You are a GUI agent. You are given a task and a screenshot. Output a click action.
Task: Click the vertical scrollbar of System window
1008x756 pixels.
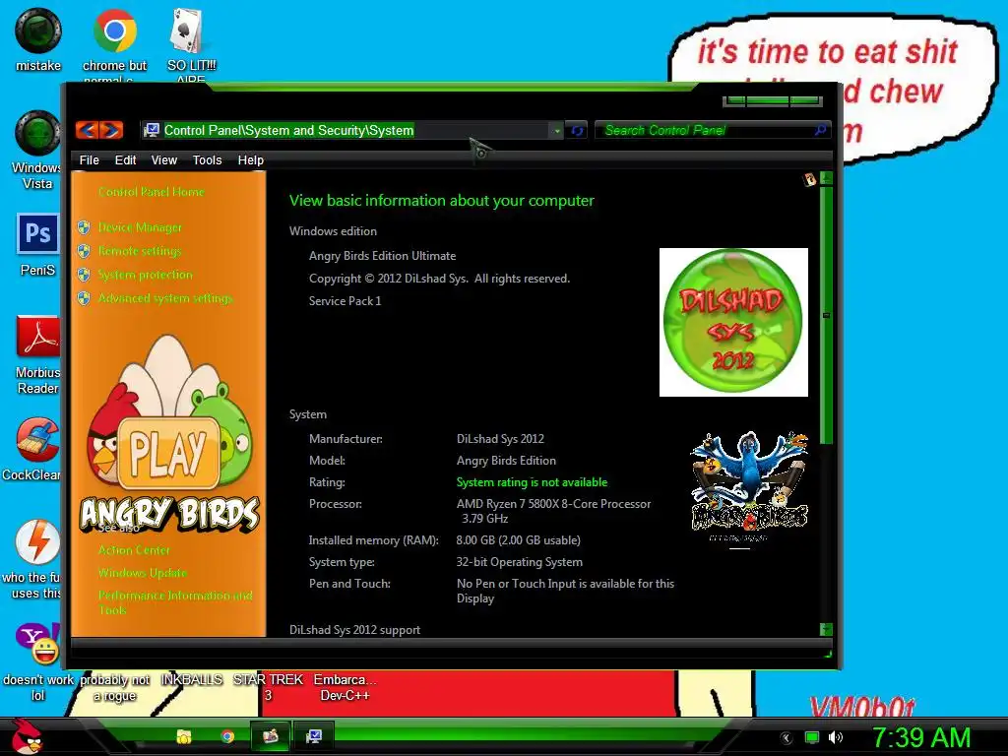827,315
